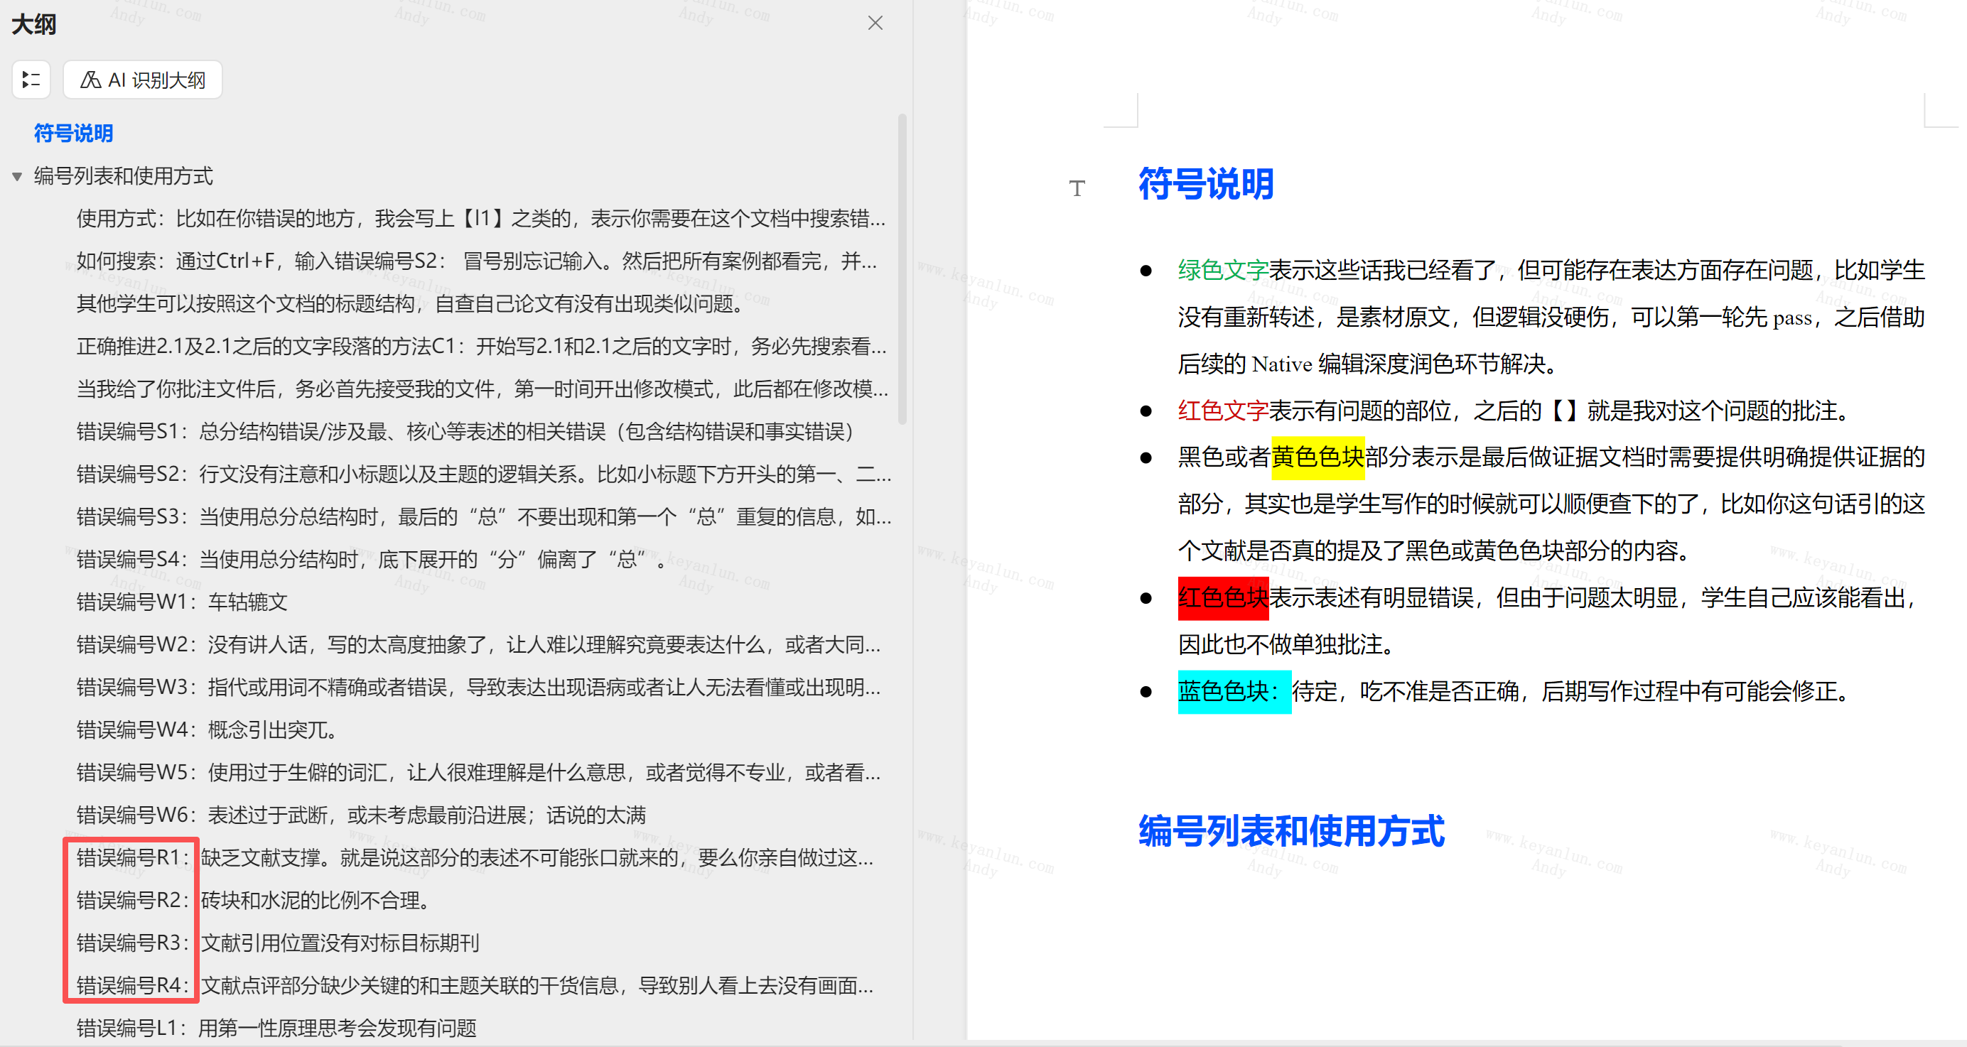Click the T text-style icon beside heading
This screenshot has width=1967, height=1047.
(1077, 188)
